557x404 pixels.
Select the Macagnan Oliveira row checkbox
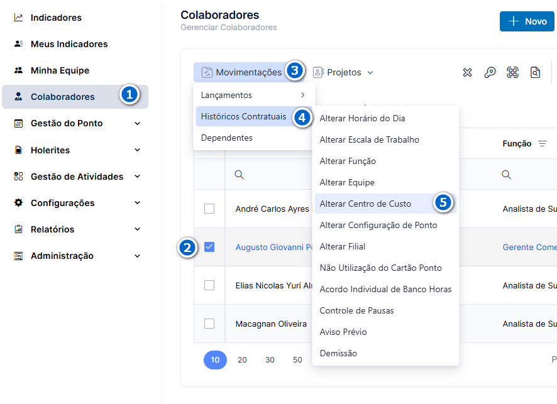209,324
